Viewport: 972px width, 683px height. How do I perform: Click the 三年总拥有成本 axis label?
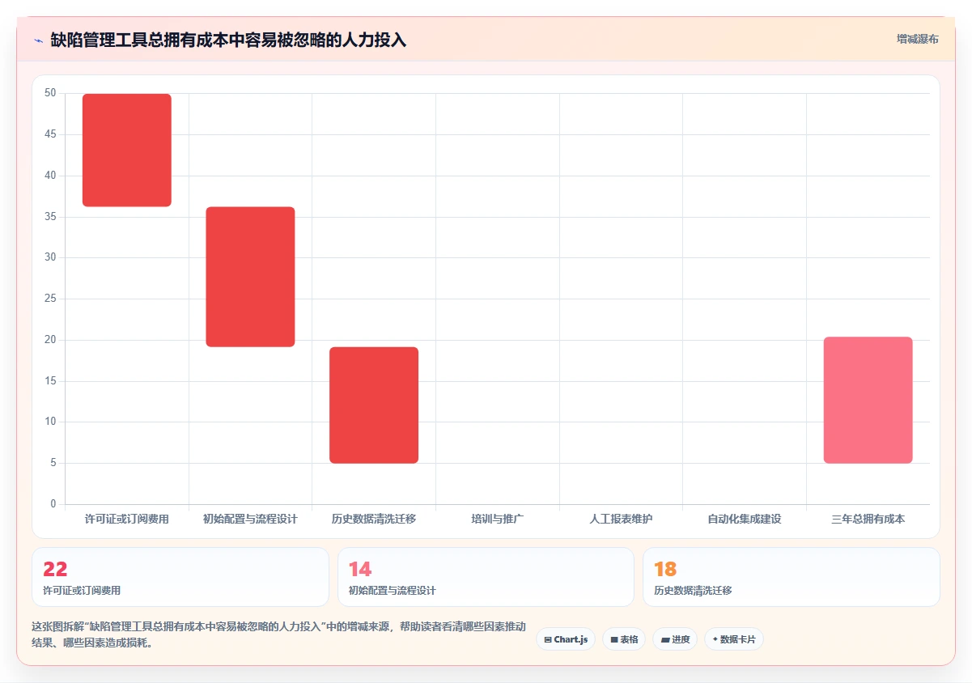click(x=868, y=519)
